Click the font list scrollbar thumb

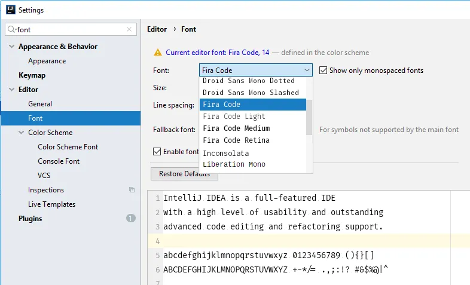click(x=309, y=117)
